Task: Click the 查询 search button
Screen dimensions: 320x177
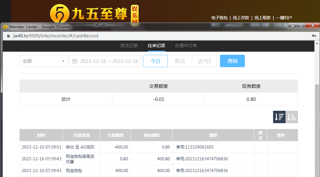Action: 232,61
